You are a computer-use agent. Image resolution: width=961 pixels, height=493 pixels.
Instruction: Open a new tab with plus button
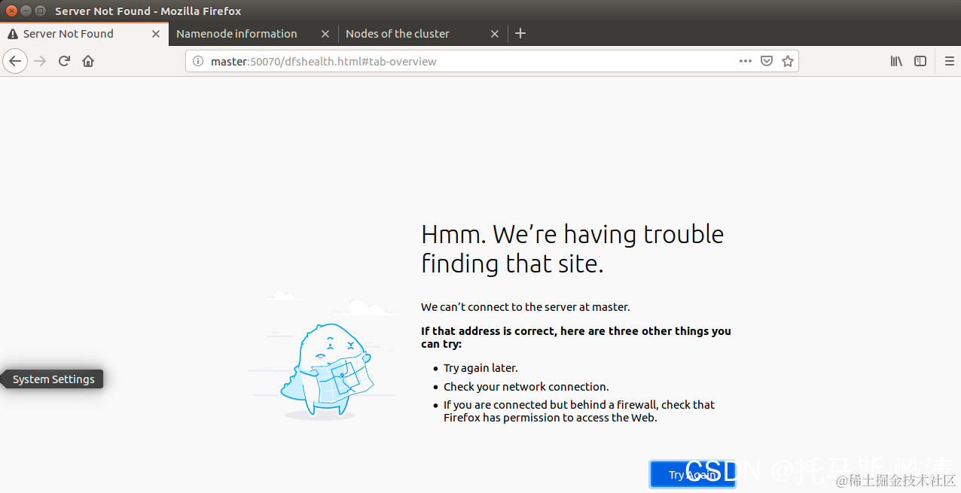(x=520, y=33)
